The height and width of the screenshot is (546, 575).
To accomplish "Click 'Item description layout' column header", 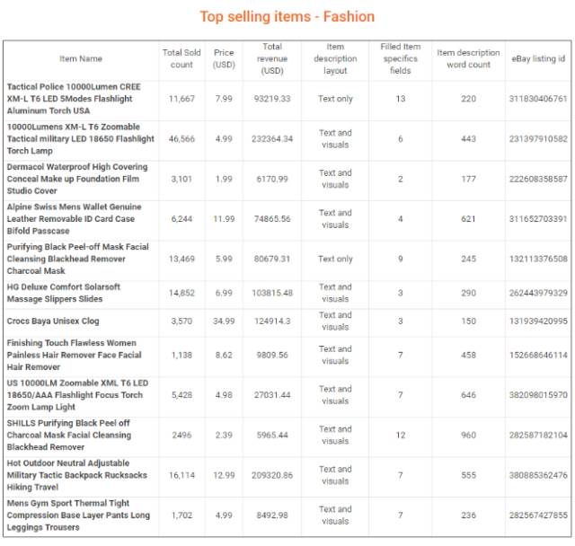I will (x=334, y=59).
